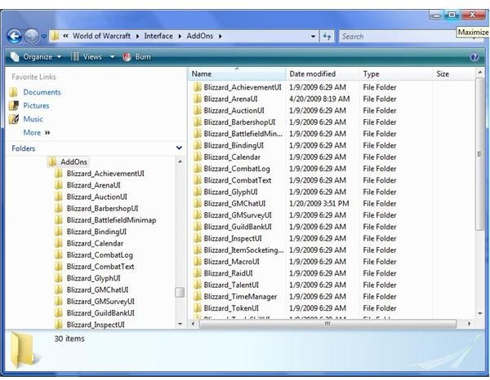Click folder icon of Blizzard_BindingUI in list
Viewport: 490px width, 380px height.
click(197, 145)
